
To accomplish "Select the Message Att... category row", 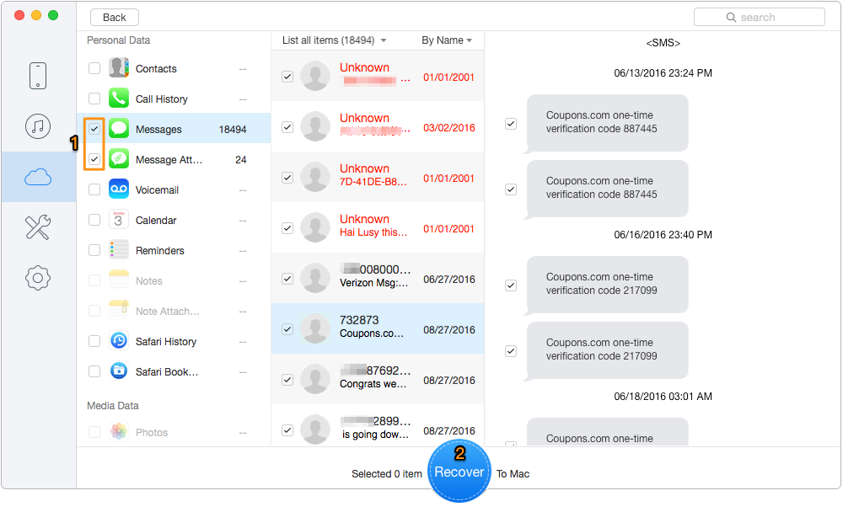I will click(x=174, y=159).
